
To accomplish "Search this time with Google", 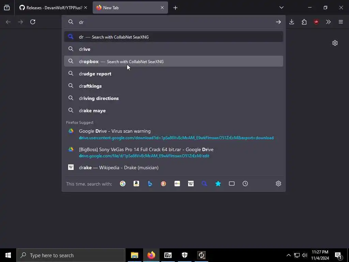I will 123,184.
